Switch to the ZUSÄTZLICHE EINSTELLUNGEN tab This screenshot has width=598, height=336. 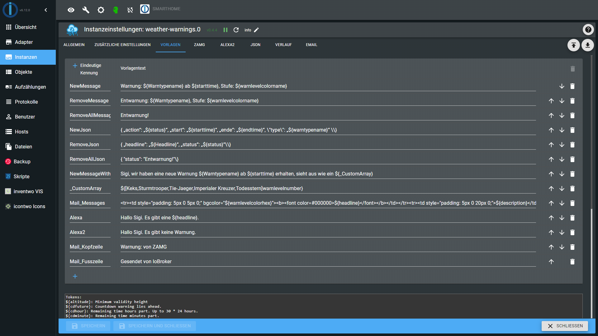pos(122,45)
